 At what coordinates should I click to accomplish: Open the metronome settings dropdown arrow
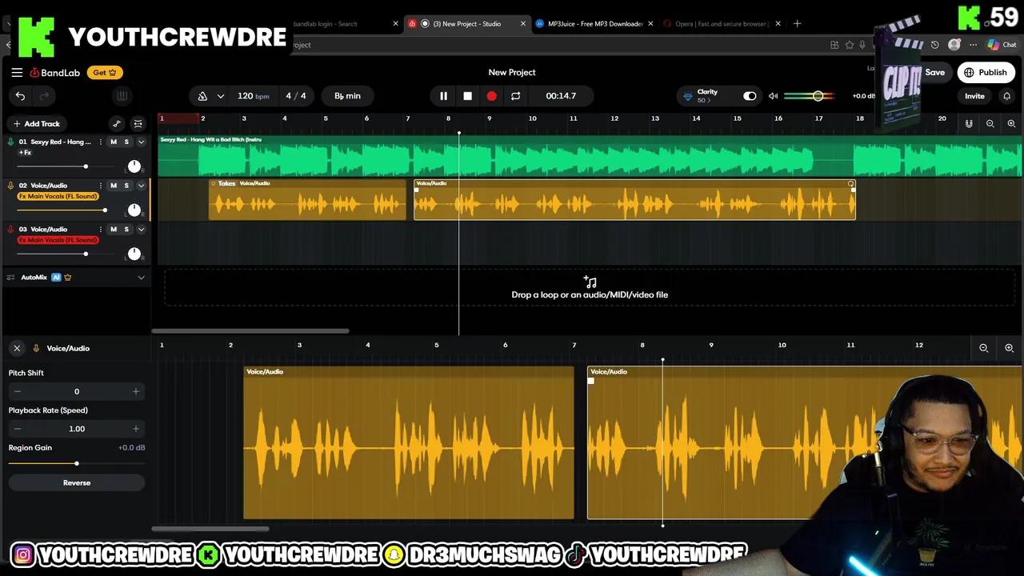point(221,96)
